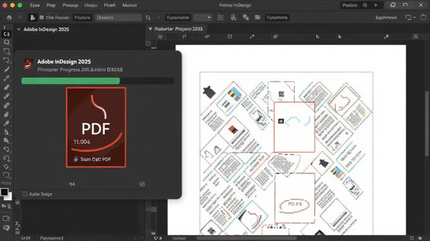The image size is (430, 241).
Task: Collapse the Reiorter Progeep triangle
Action: click(150, 29)
